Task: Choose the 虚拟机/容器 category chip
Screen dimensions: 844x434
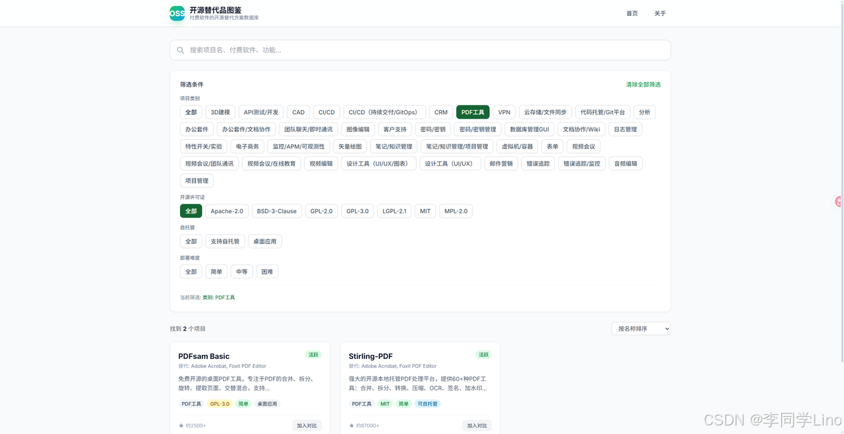Action: tap(518, 146)
